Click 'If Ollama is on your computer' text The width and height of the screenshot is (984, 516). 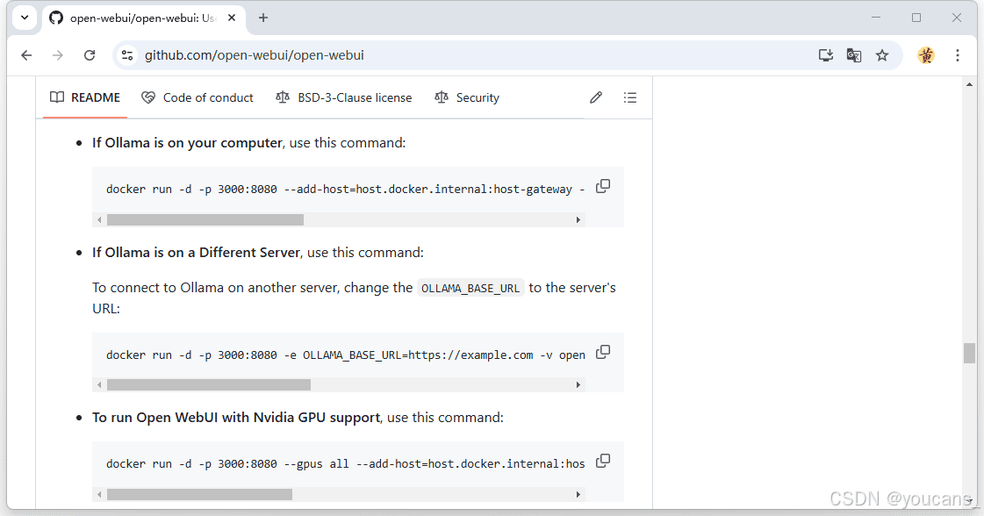(x=187, y=142)
